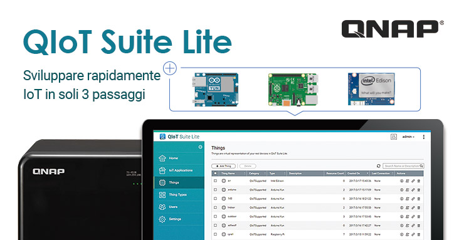Screen dimensions: 459x240
Task: Open the admin account dropdown
Action: [x=408, y=137]
